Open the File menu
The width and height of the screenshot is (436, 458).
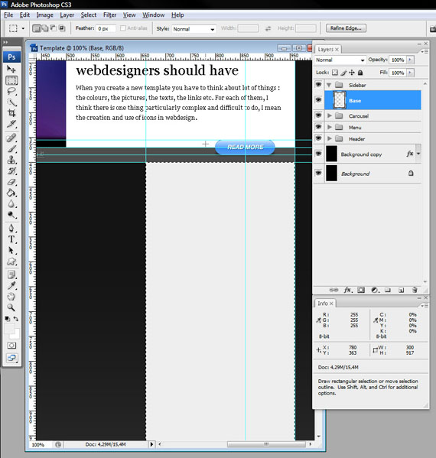pos(8,15)
